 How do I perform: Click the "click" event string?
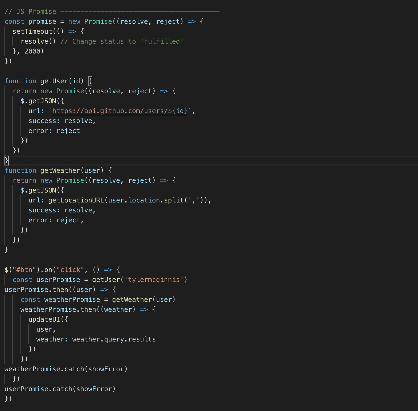[x=70, y=270]
